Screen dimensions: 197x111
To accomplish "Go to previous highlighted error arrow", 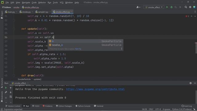I will pos(191,16).
